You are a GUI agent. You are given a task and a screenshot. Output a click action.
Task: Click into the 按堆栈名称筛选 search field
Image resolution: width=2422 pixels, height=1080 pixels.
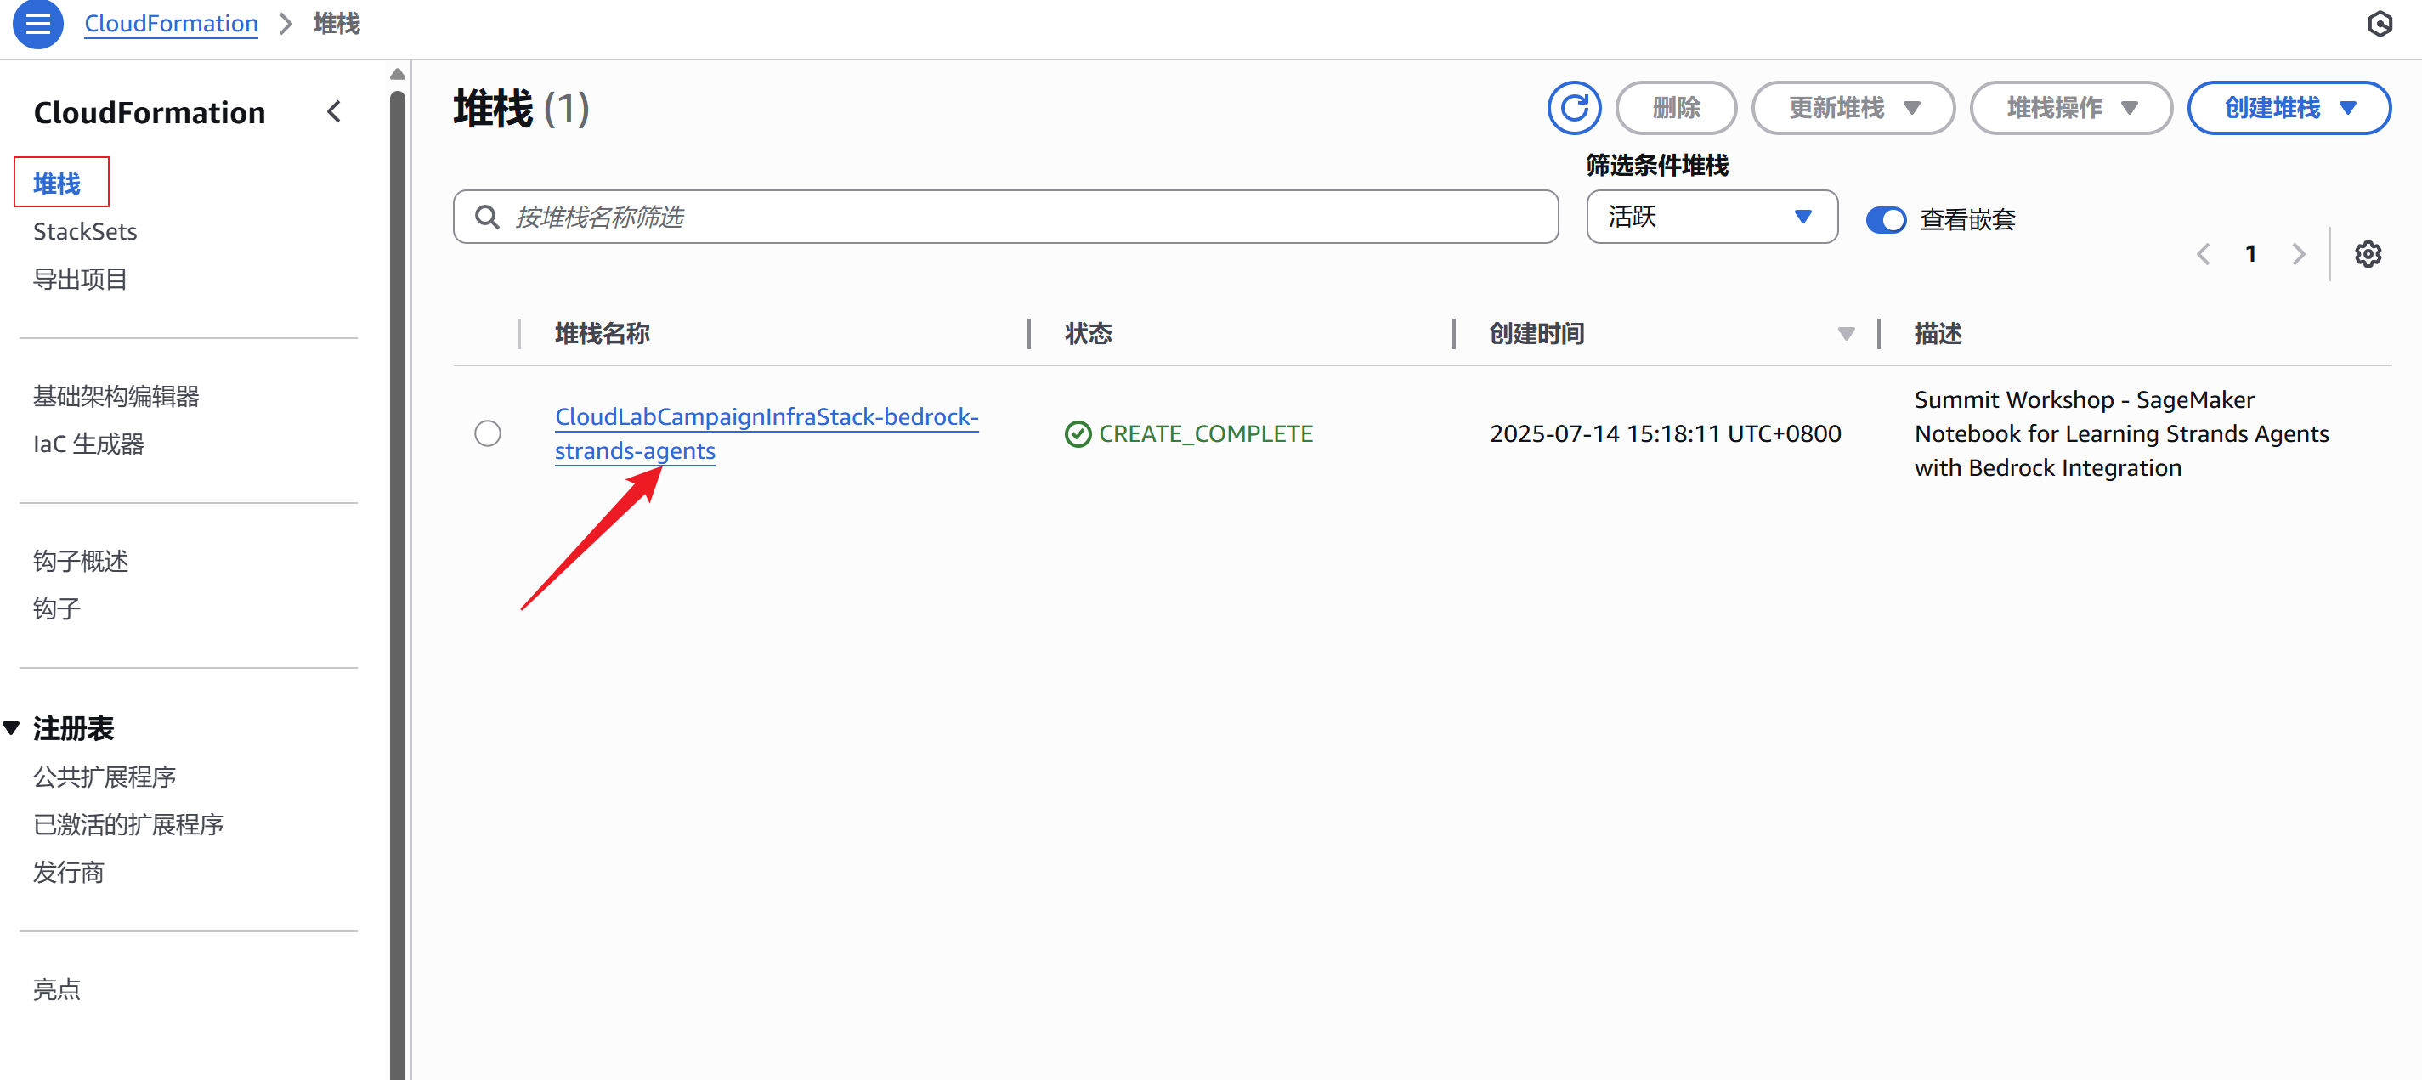click(x=1006, y=218)
